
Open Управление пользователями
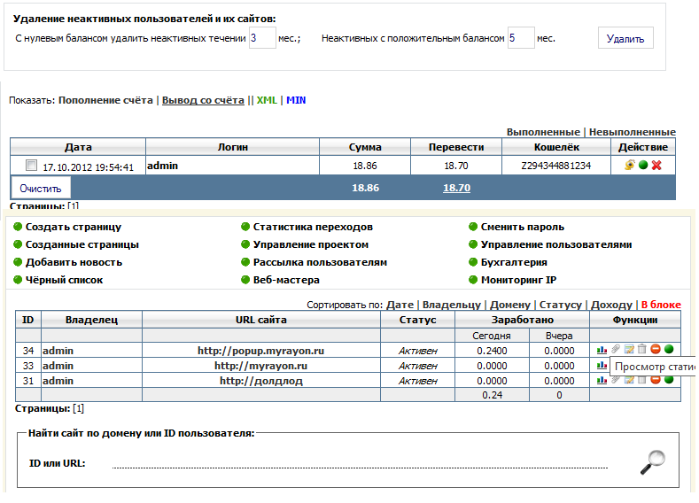[556, 244]
